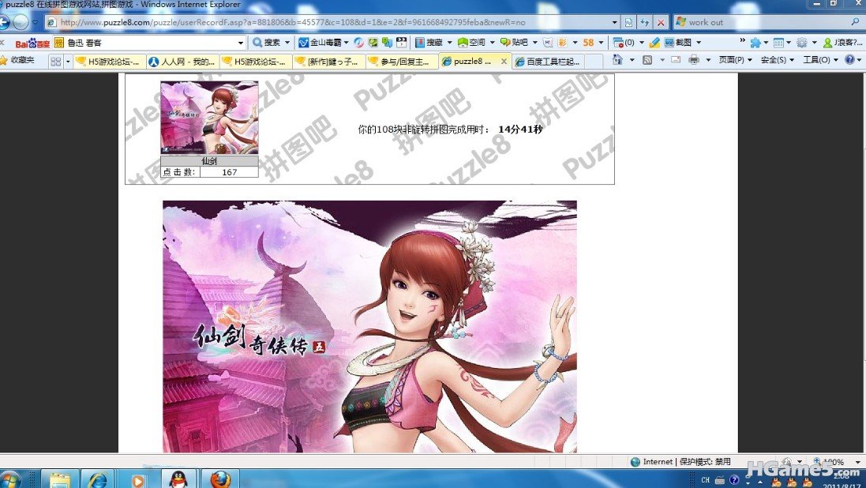Click the magnifier search icon in search box
Screen dimensions: 866x488
(x=856, y=22)
